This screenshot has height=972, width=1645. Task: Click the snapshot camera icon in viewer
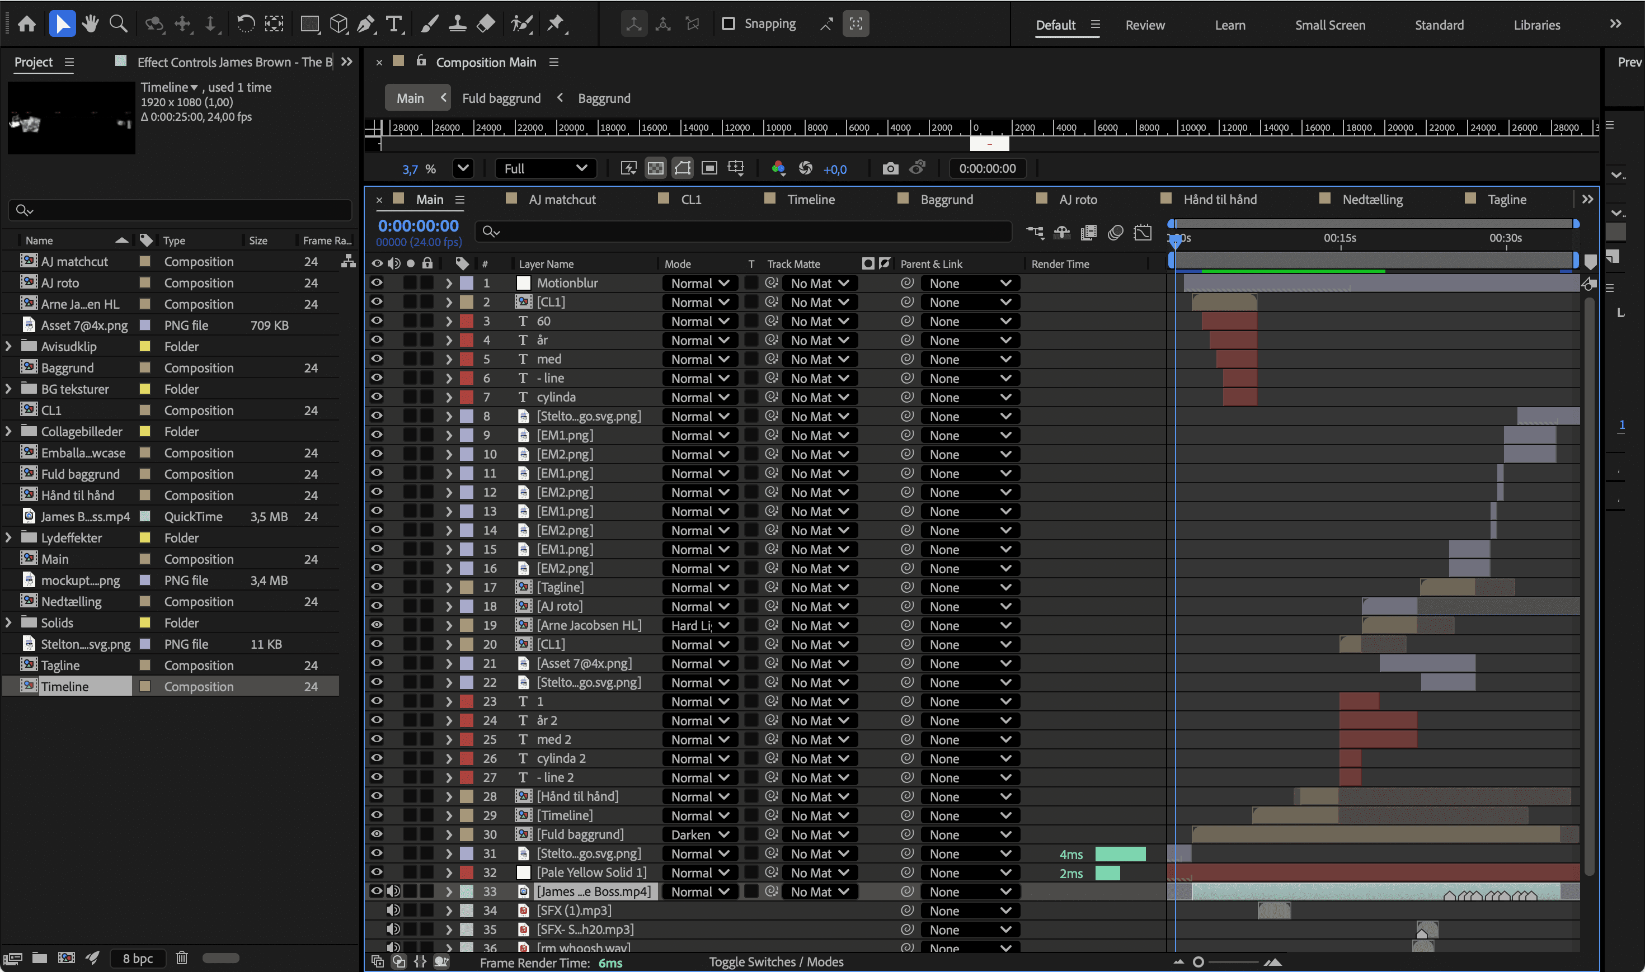point(890,168)
